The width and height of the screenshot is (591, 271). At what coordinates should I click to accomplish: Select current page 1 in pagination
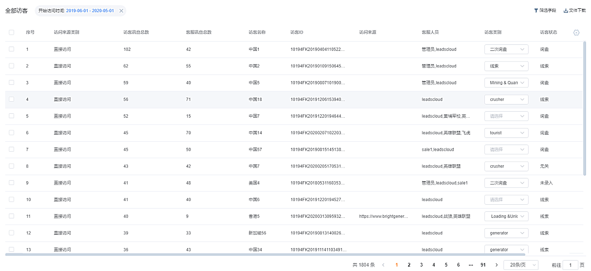coord(397,265)
